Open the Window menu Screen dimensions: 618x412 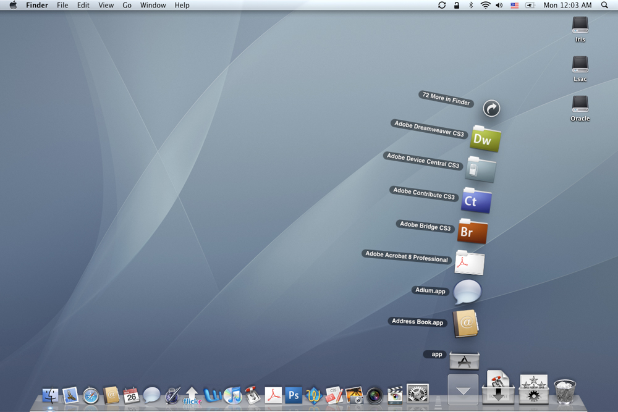point(153,5)
